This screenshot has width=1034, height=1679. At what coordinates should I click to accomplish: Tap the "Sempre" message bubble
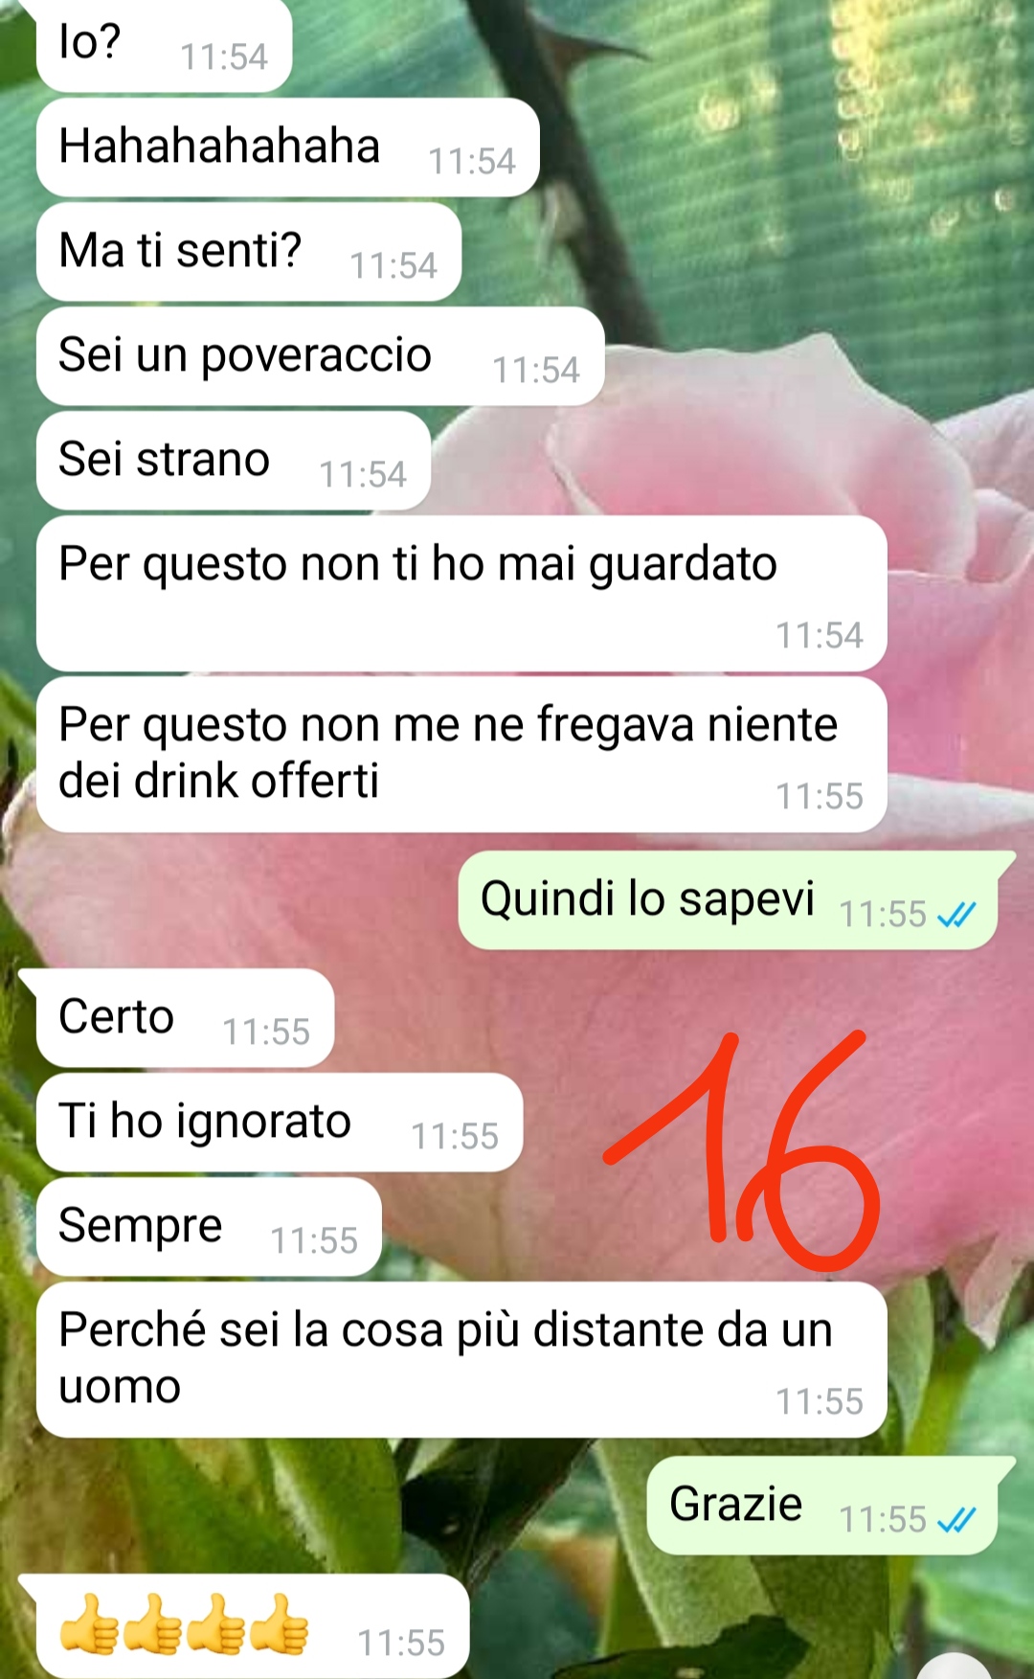(x=209, y=1227)
